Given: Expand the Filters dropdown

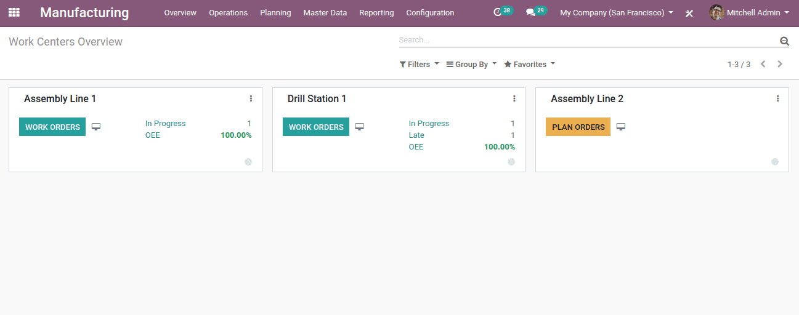Looking at the screenshot, I should coord(420,64).
